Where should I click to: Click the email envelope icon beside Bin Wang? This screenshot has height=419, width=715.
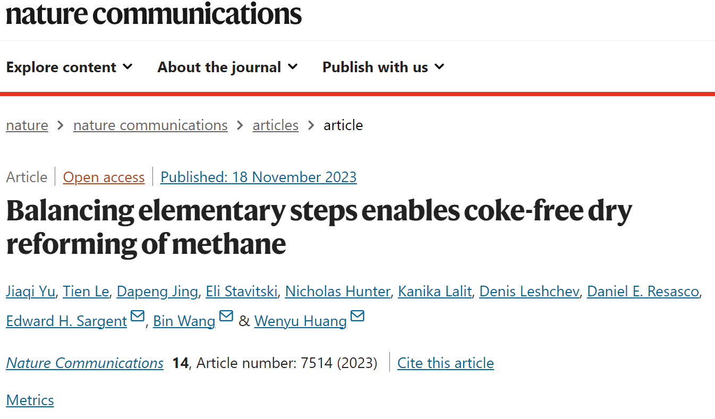coord(226,317)
